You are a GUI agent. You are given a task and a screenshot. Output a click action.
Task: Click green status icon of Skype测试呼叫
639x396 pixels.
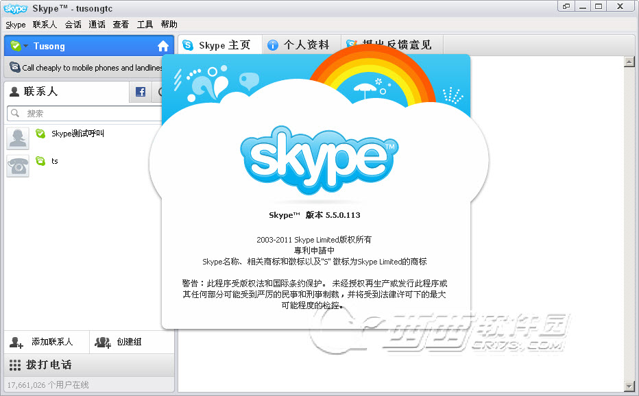40,133
